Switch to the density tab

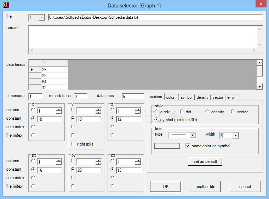coord(202,97)
